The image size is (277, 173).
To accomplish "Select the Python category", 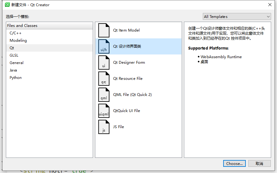I will (49, 78).
